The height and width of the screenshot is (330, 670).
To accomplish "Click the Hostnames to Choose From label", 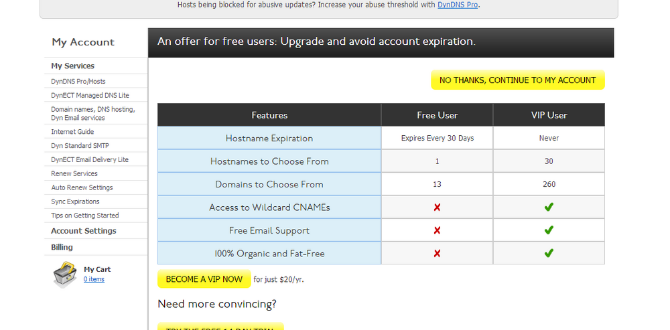I will [269, 161].
